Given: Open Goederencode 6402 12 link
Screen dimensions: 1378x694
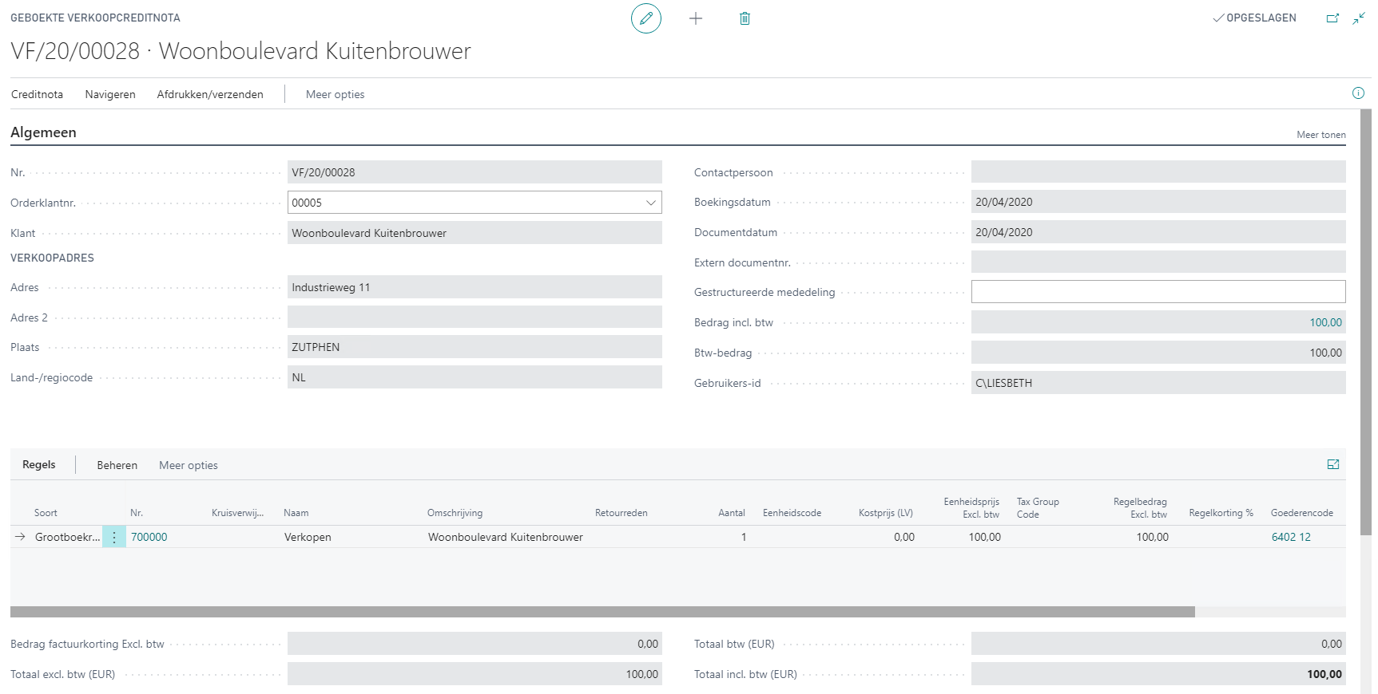Looking at the screenshot, I should [x=1291, y=537].
